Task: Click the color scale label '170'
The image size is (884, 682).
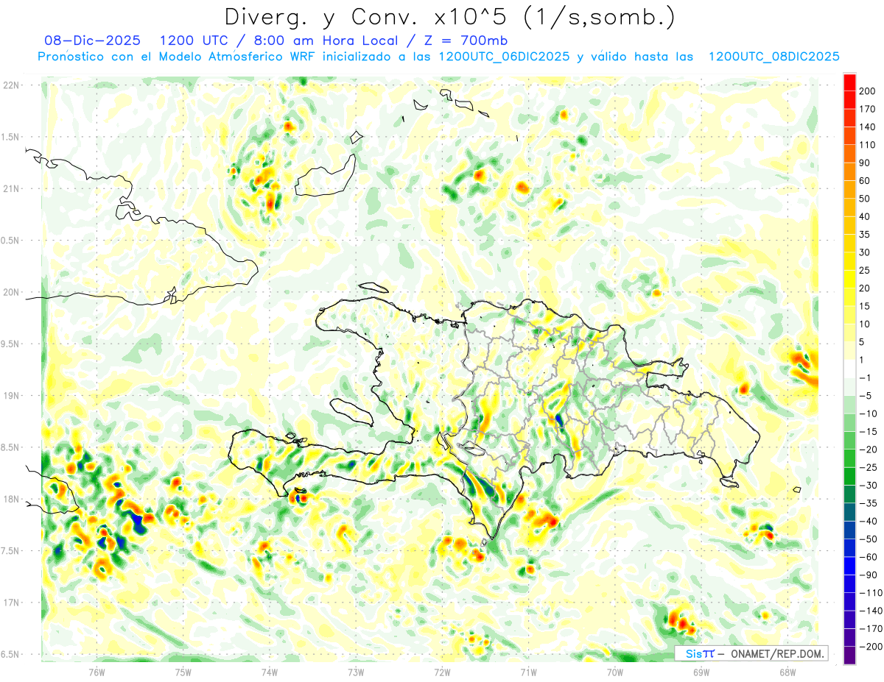Action: point(867,109)
